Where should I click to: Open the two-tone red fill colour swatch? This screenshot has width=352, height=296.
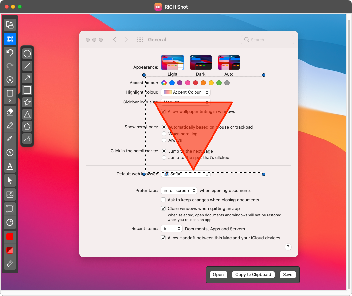(x=9, y=250)
